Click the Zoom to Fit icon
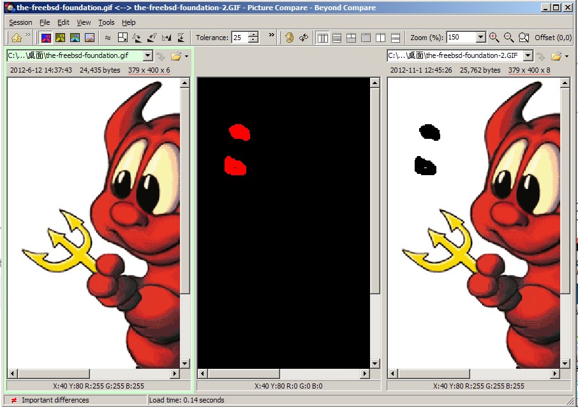 pos(524,38)
